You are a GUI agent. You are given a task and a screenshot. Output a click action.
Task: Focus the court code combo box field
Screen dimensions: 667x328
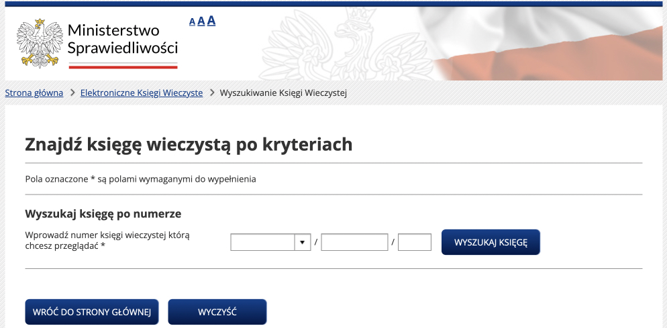coord(262,242)
